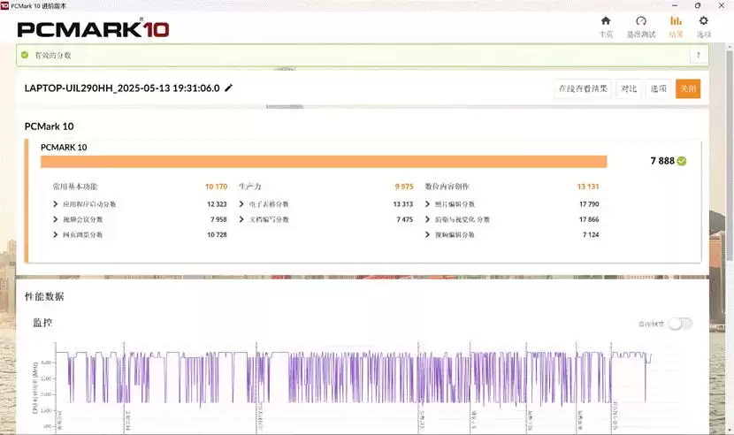734x435 pixels.
Task: Click the green check in 有效的分数 banner
Action: 25,55
